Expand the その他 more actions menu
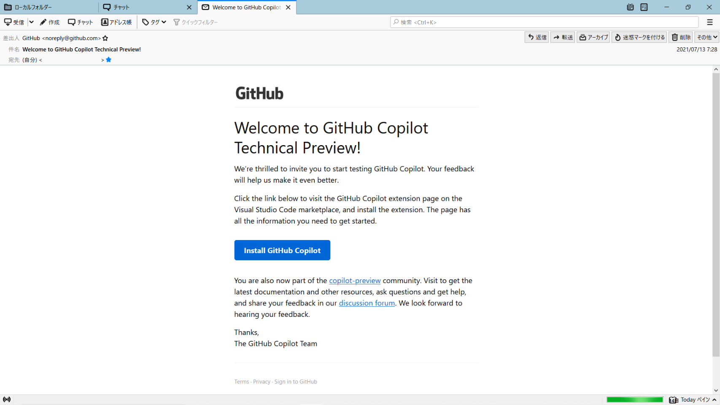 tap(707, 38)
